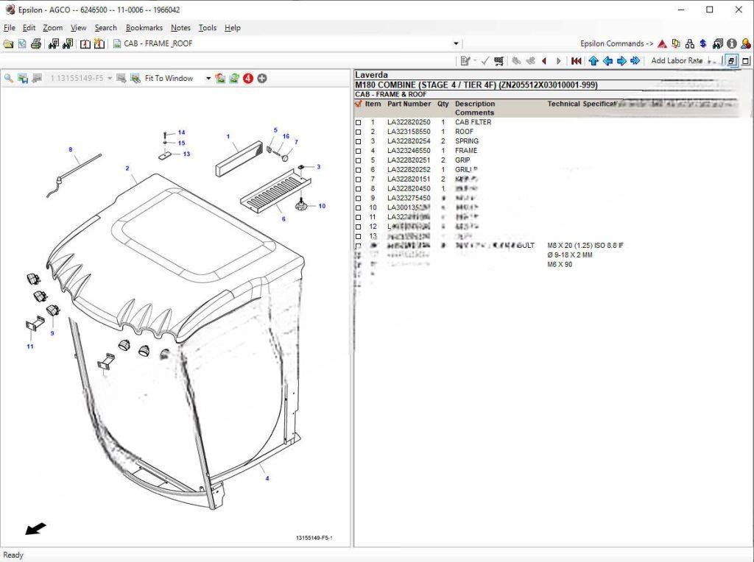Click the Part Number column header
Image resolution: width=754 pixels, height=562 pixels.
click(409, 104)
